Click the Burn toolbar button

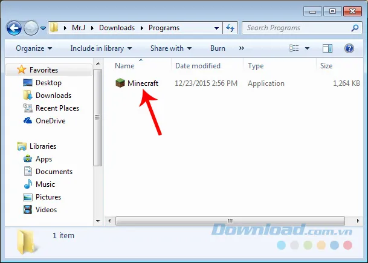click(x=218, y=48)
